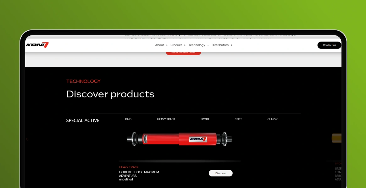Viewport: 366px width, 188px height.
Task: Open the Product menu
Action: (x=176, y=45)
